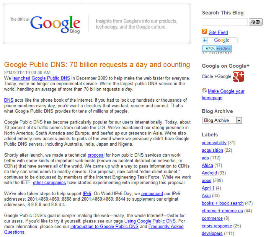Click the 'Blog Archive' sidebar heading
The image size is (266, 237).
(217, 111)
